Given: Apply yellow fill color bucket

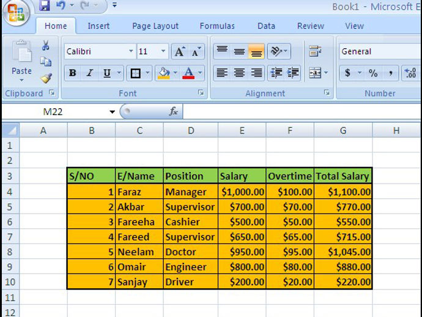Looking at the screenshot, I should tap(164, 73).
